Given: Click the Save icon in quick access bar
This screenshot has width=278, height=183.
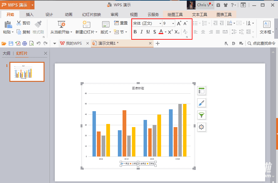Looking at the screenshot, I should [x=11, y=43].
